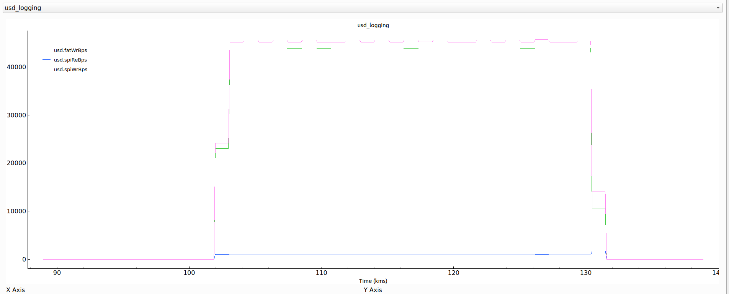
Task: Select the usd.fatWrBps legend label
Action: (70, 50)
